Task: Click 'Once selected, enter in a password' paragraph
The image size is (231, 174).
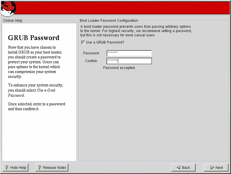Action: [37, 106]
